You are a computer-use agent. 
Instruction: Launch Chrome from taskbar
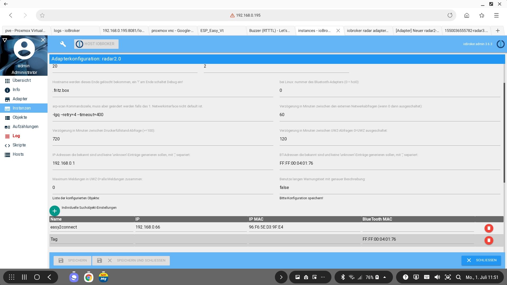(x=89, y=277)
